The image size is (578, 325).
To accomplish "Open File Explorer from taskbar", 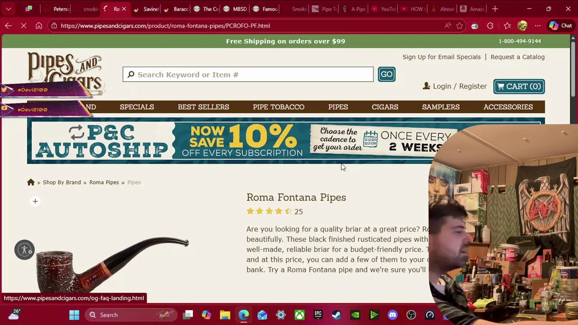I will tap(225, 315).
